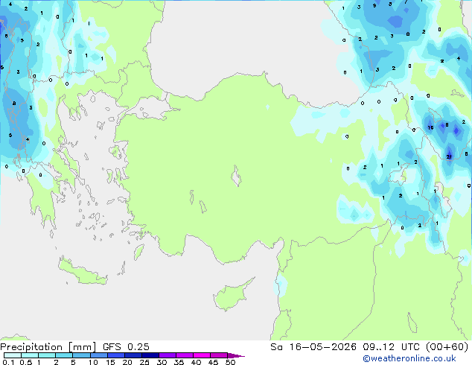Click the '0.5' legend scale label
This screenshot has height=365, width=472.
[x=25, y=362]
